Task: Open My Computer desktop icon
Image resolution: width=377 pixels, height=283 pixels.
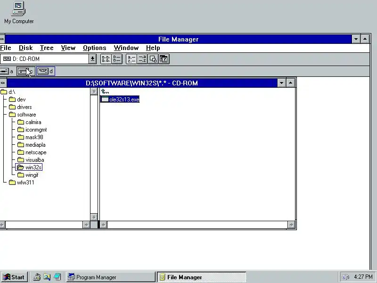Action: coord(19,13)
